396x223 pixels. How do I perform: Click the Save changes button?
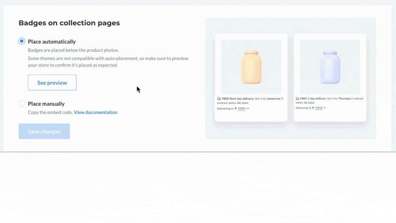[44, 131]
